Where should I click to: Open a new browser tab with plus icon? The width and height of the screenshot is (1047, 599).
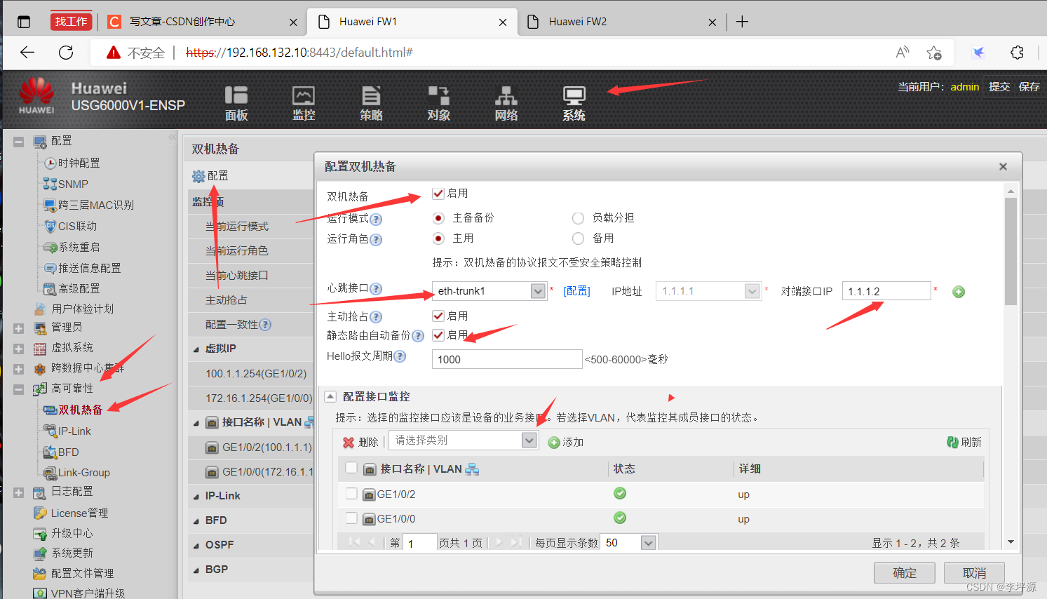742,22
